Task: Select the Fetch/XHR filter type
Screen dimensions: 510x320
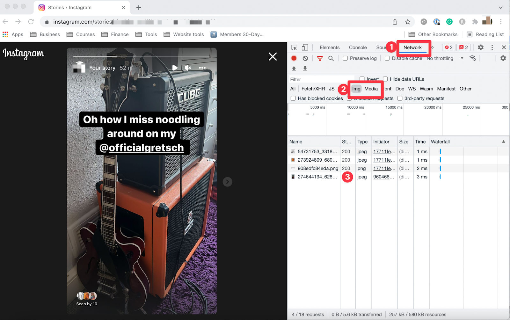Action: [313, 89]
